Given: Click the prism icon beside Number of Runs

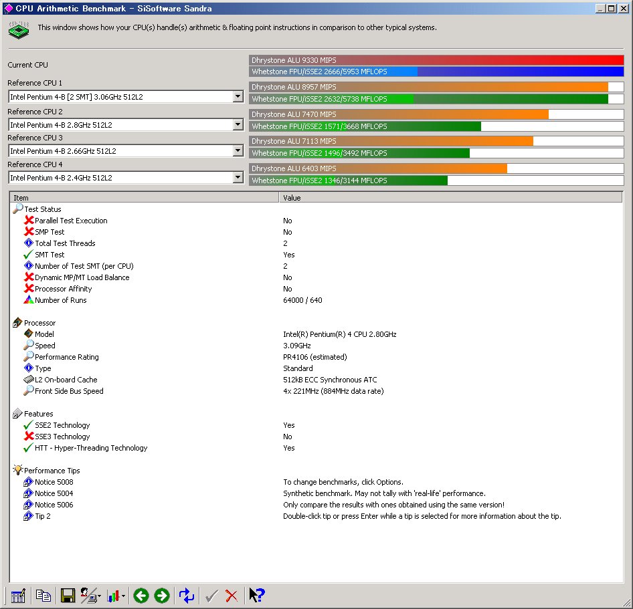Looking at the screenshot, I should tap(29, 299).
